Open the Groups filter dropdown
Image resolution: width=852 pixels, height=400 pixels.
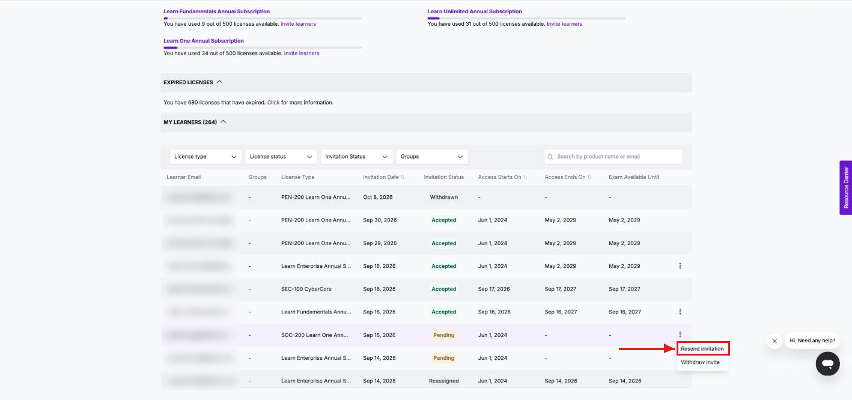[432, 157]
